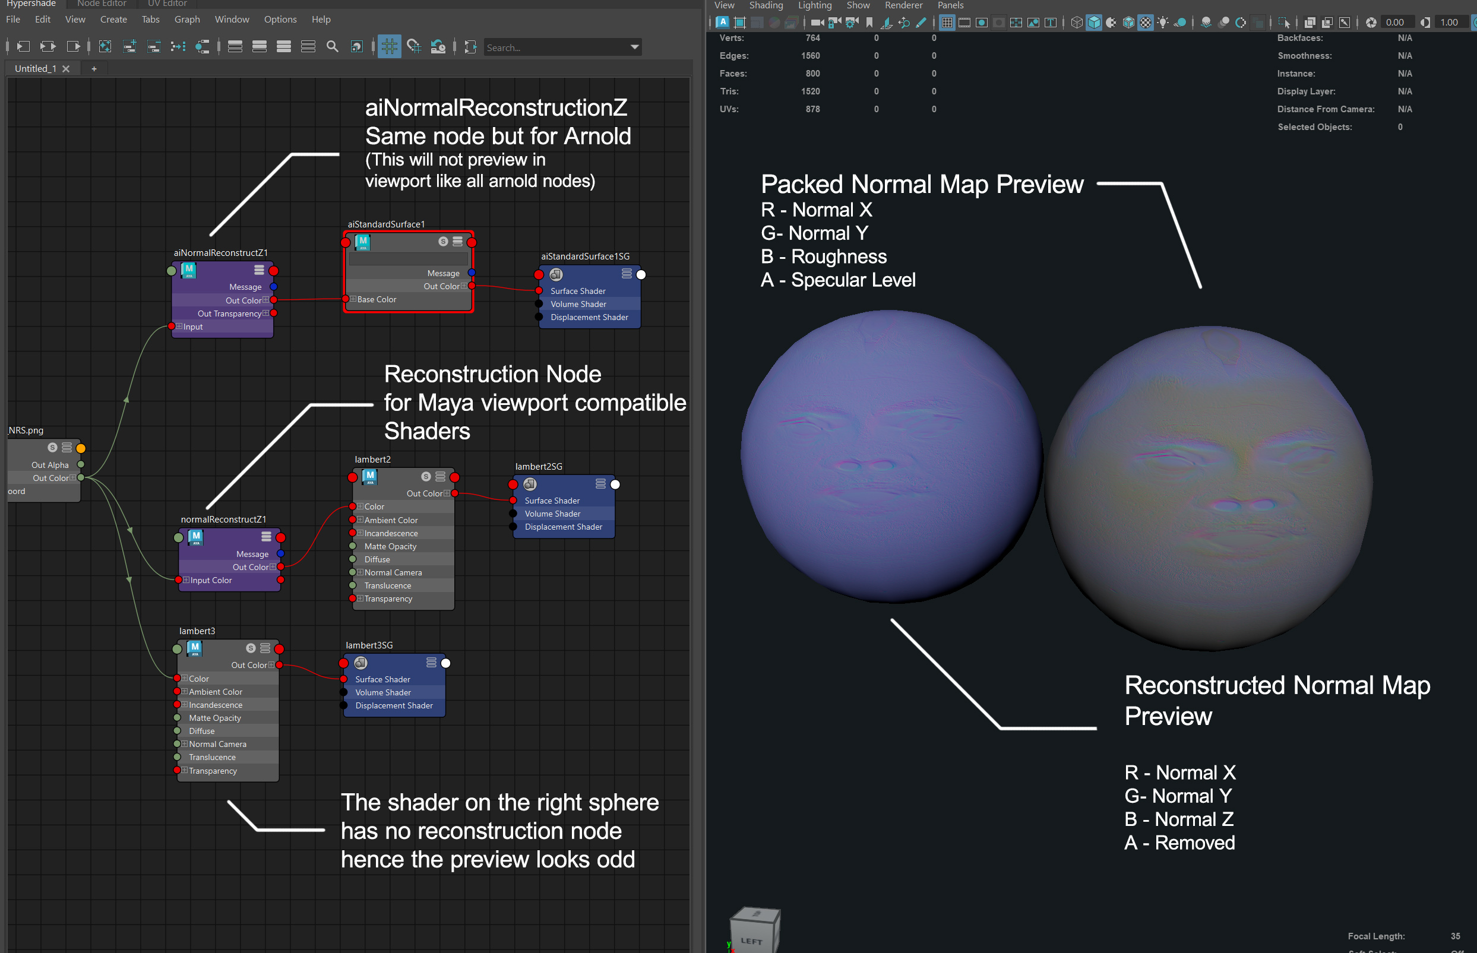Viewport: 1477px width, 953px height.
Task: Click Displacement Shader row on lambert2SG
Action: coord(563,527)
